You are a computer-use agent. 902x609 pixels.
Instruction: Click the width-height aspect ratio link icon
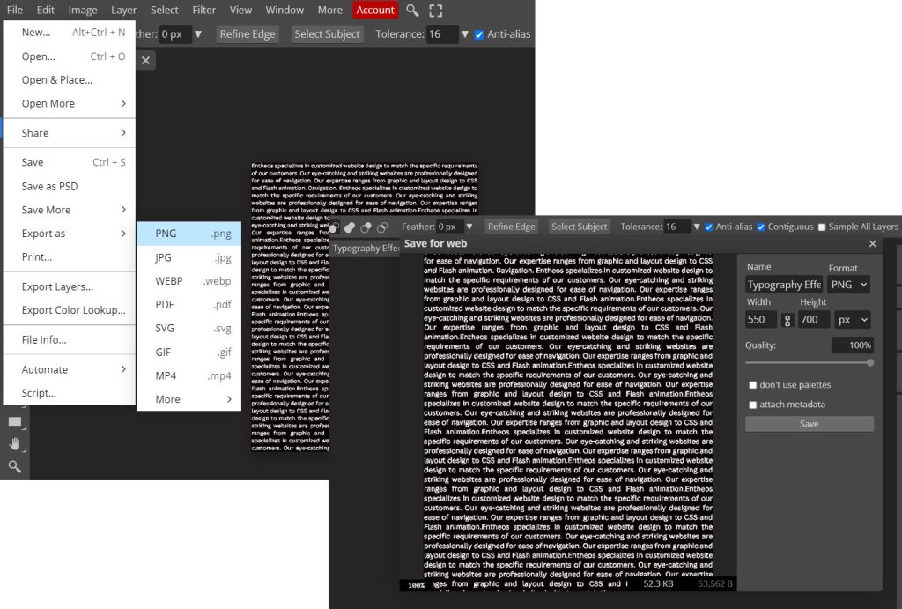pos(787,320)
